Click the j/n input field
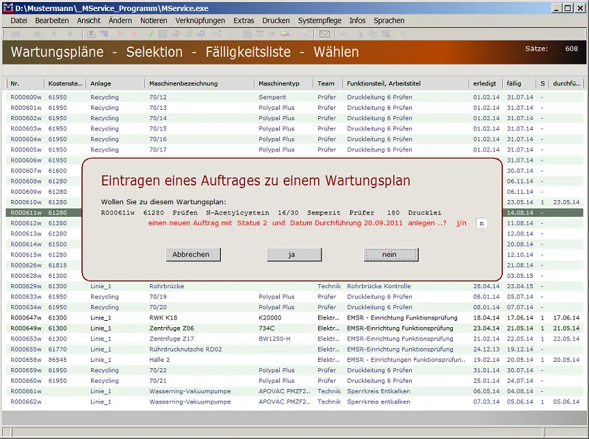589x439 pixels. 481,223
